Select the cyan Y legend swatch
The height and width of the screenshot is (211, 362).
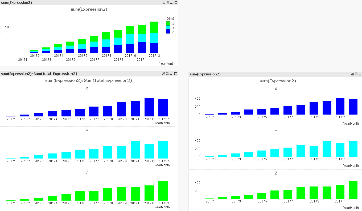[168, 27]
